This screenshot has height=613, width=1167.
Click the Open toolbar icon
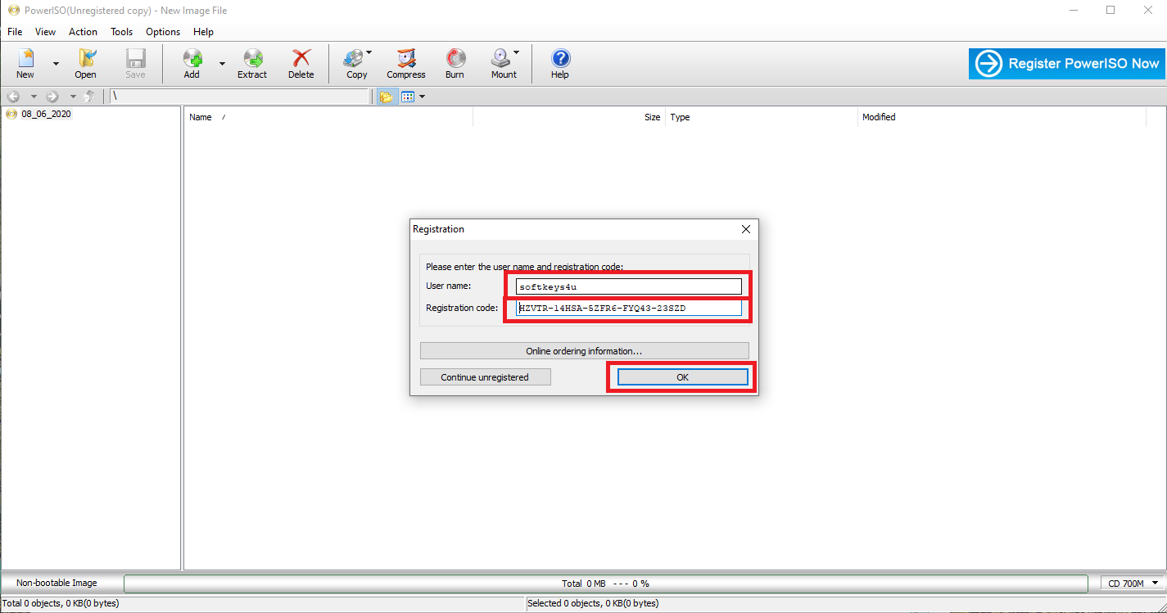click(86, 64)
